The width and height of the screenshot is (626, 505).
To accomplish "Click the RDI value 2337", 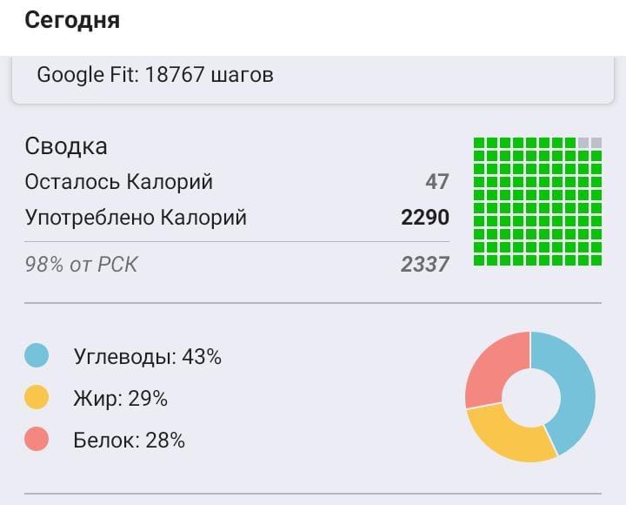I will pyautogui.click(x=424, y=264).
